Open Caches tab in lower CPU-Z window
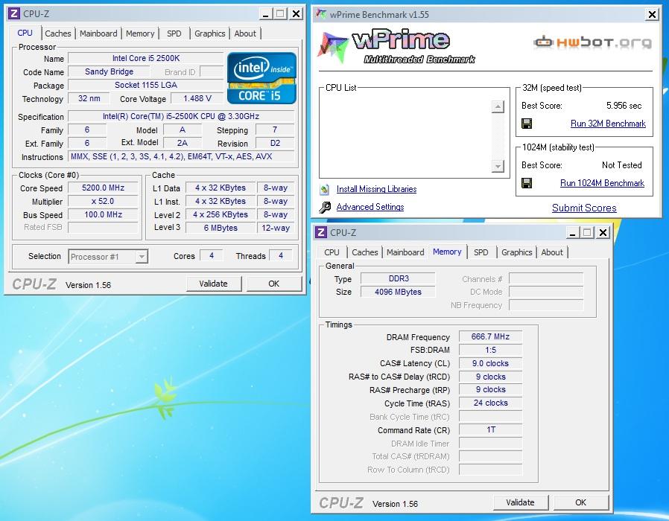 (x=365, y=252)
